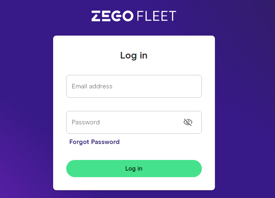Click the letter E in the ZEGO logo

pos(106,16)
